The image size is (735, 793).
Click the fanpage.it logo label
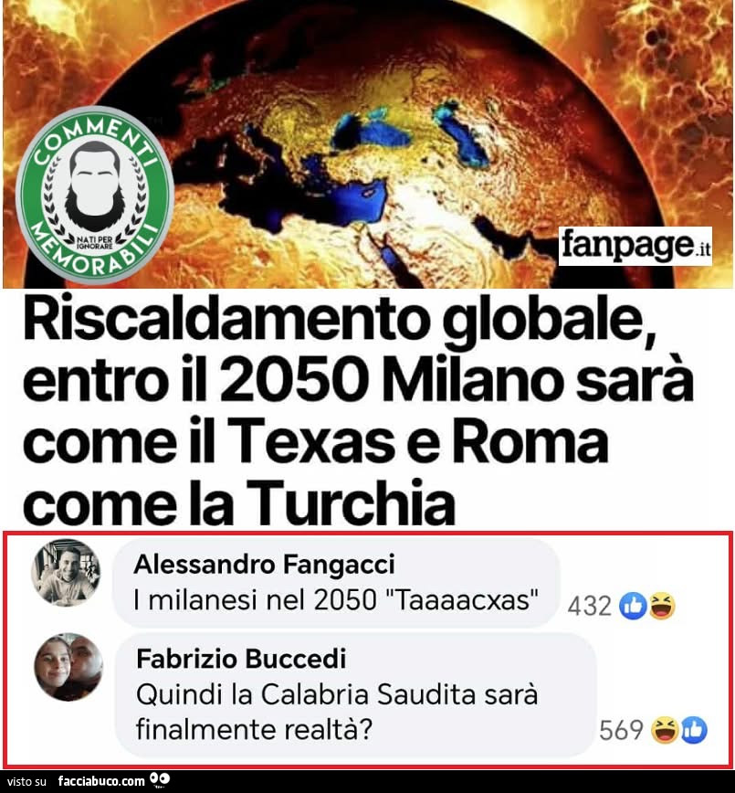click(x=635, y=247)
